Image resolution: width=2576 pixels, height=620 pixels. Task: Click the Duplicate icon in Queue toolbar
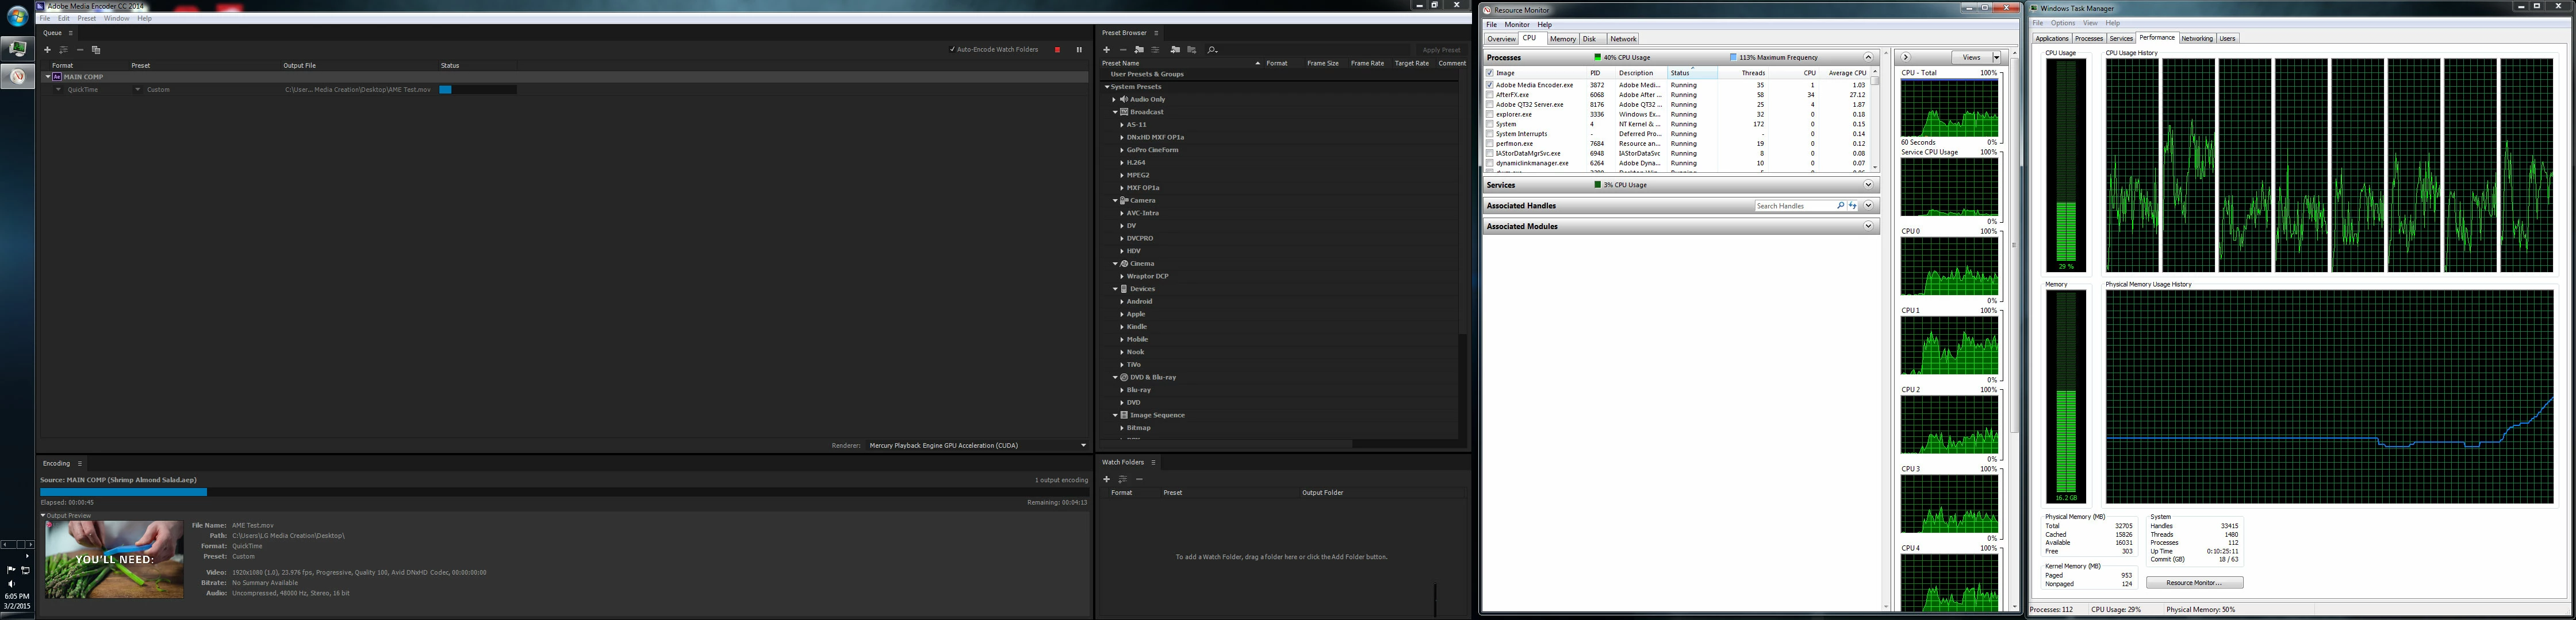click(x=96, y=50)
